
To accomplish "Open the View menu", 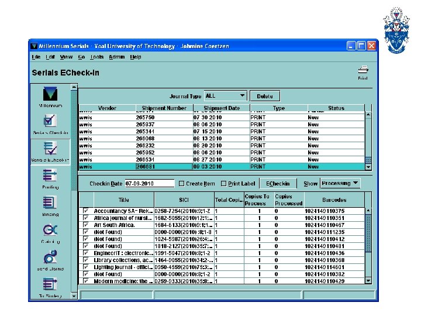I will [66, 57].
